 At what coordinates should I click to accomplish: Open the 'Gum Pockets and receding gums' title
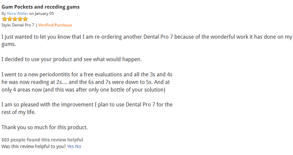pyautogui.click(x=40, y=7)
